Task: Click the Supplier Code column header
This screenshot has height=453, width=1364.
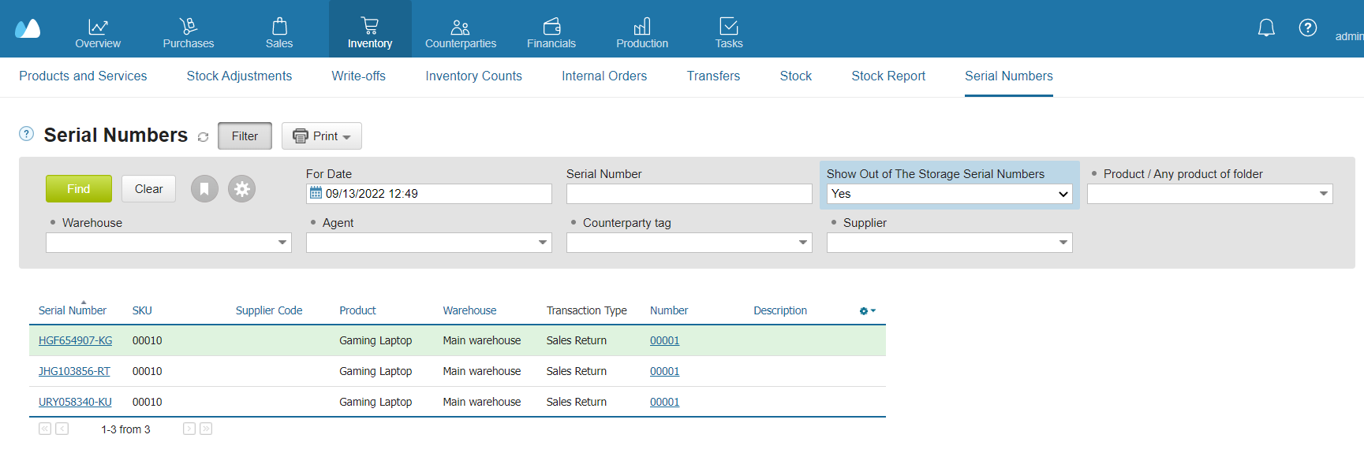Action: (269, 310)
